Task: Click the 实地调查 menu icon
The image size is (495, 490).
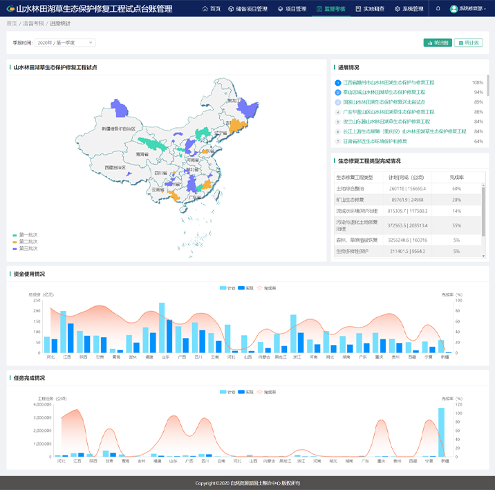Action: click(357, 9)
